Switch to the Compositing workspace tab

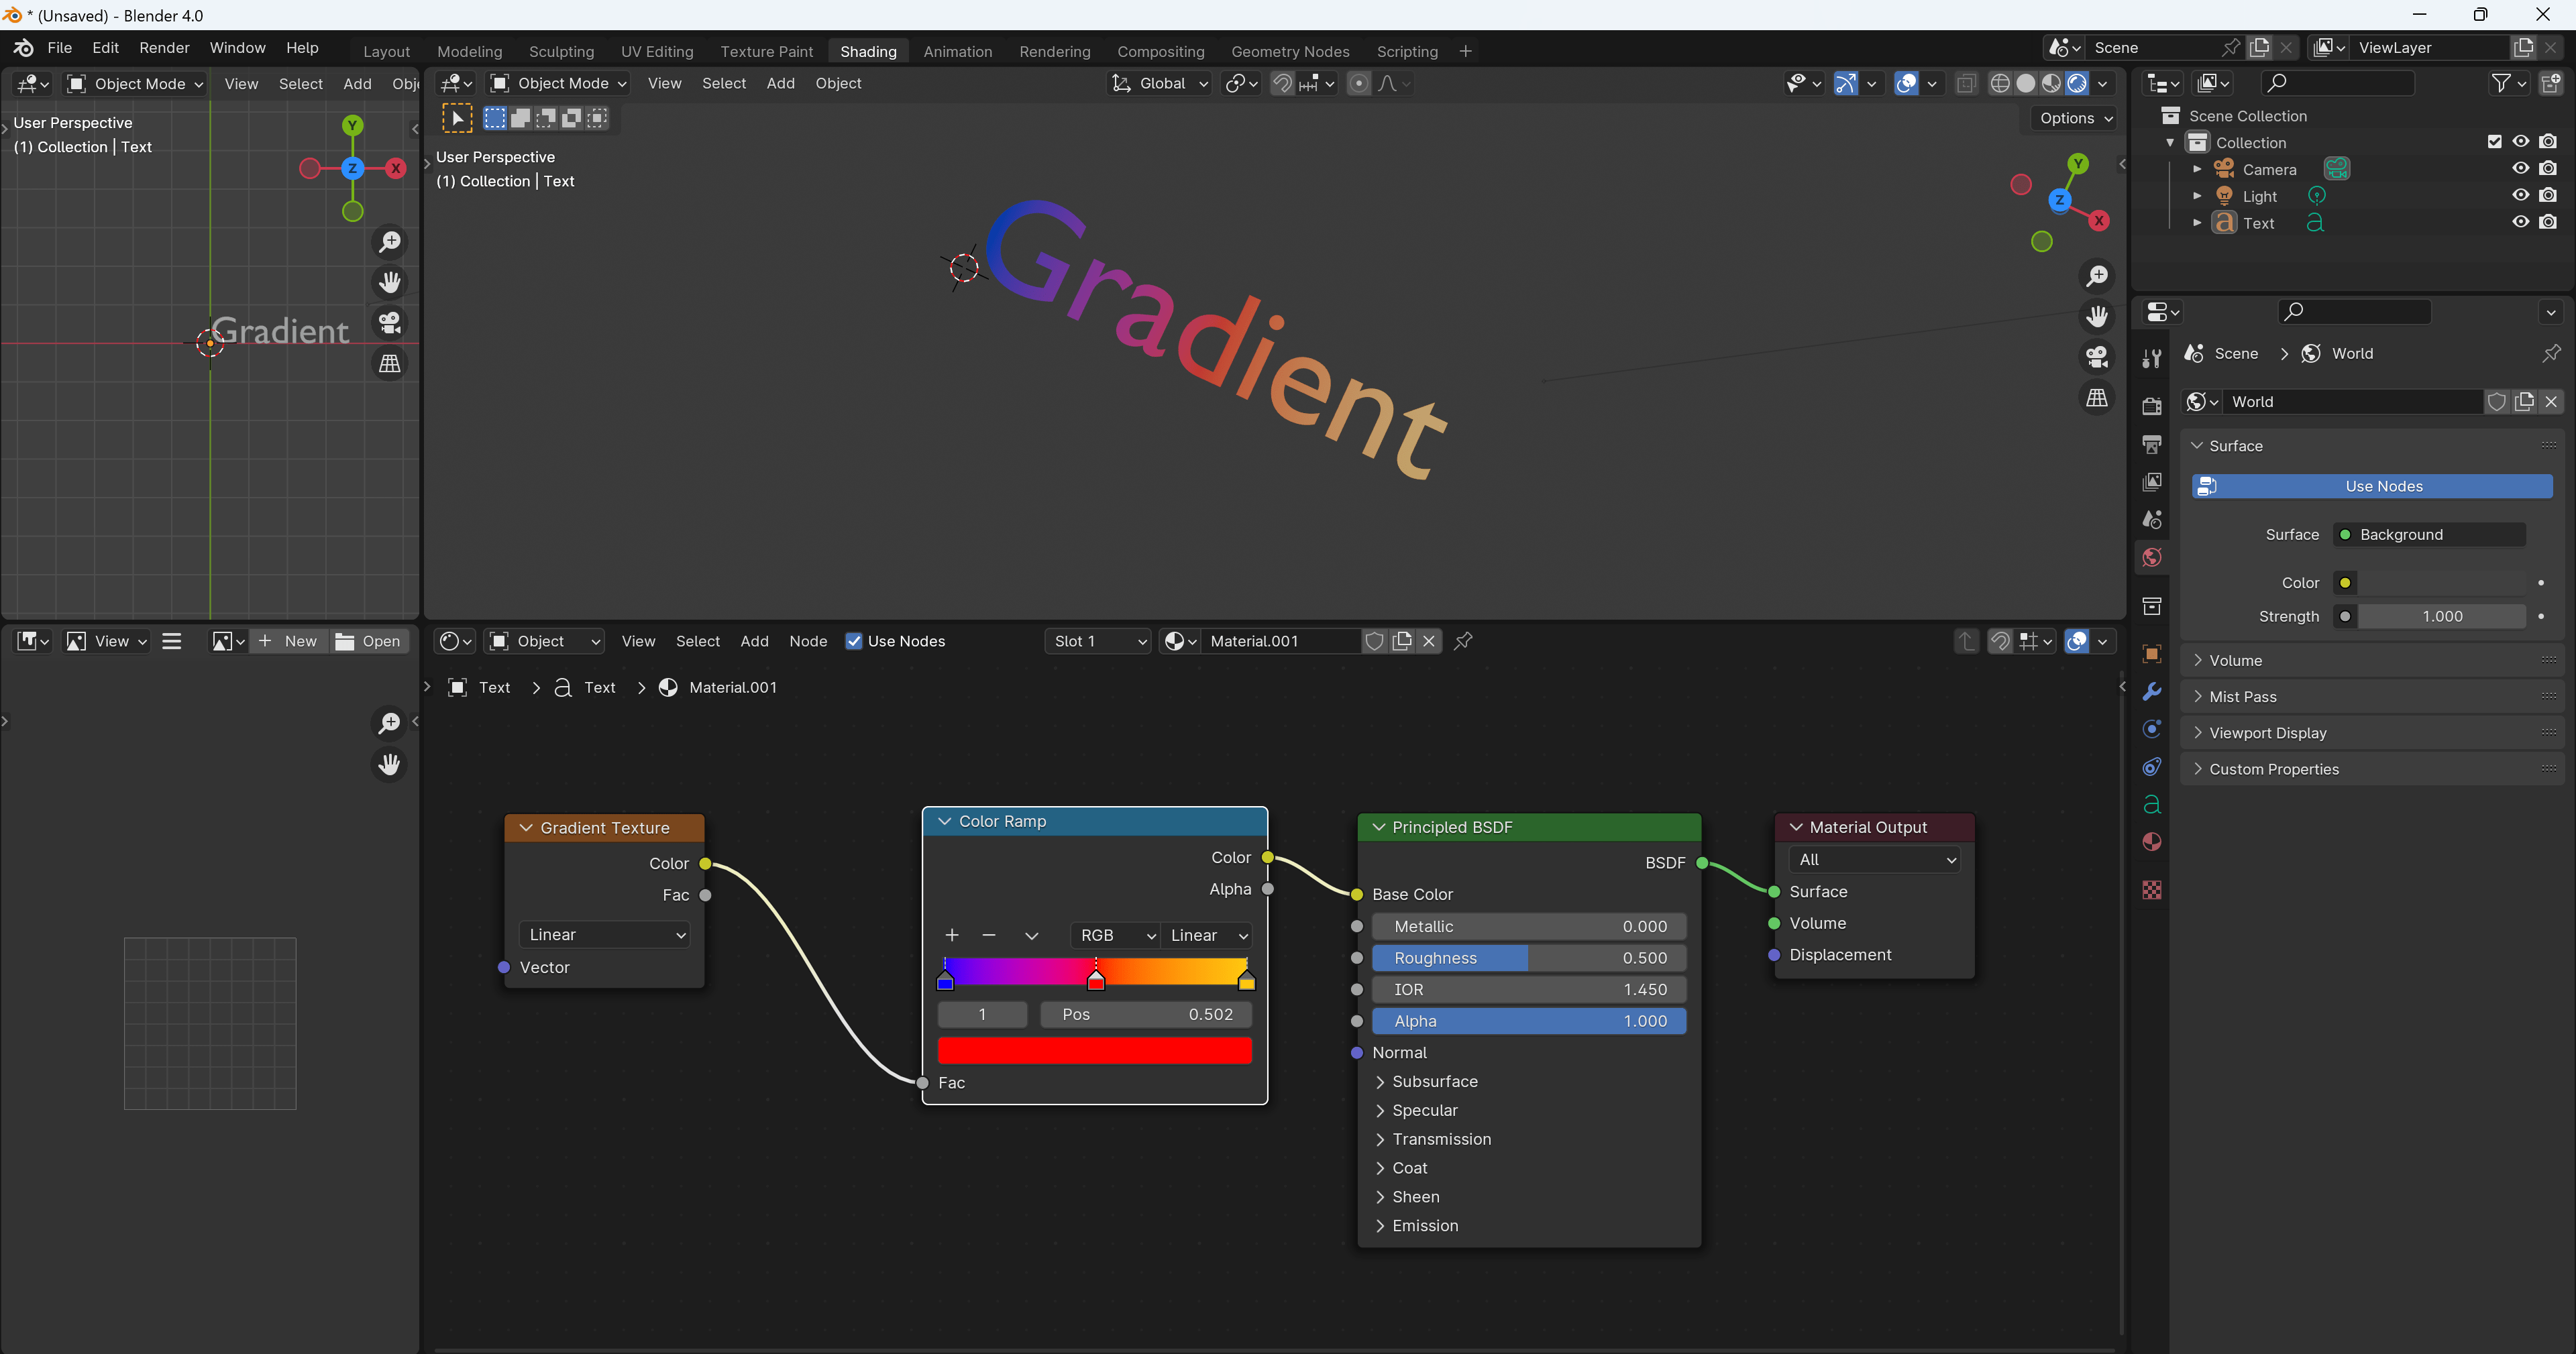[x=1160, y=51]
